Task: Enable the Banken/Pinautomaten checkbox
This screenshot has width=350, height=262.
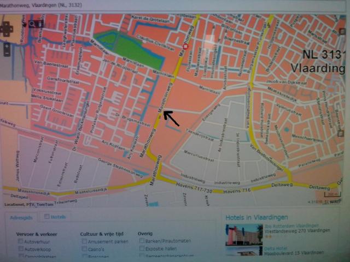Action: tap(142, 240)
